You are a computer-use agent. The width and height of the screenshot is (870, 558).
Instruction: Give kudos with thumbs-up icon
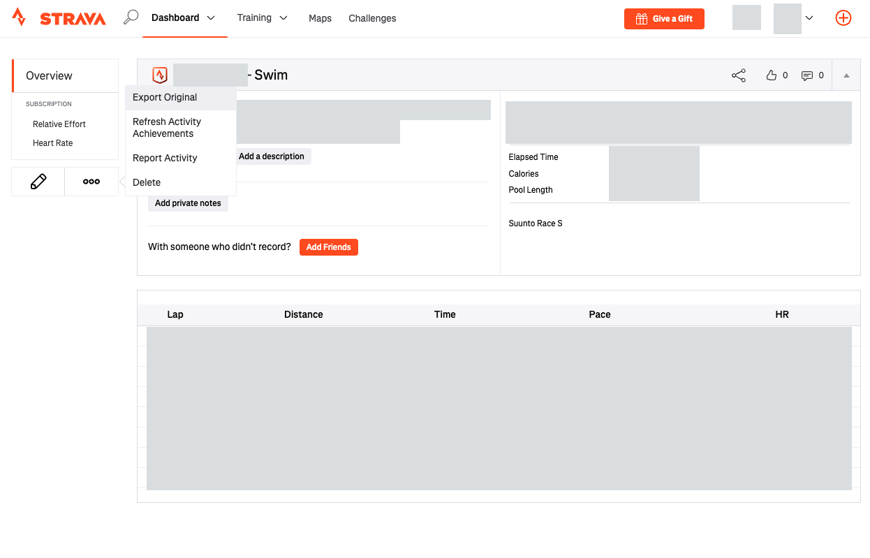click(x=772, y=75)
